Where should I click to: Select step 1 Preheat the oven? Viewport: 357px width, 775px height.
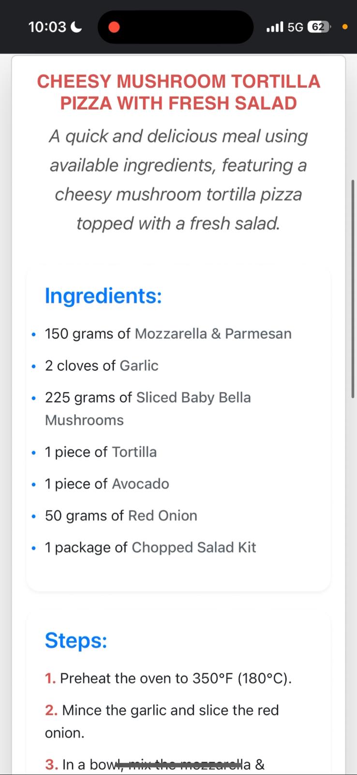coord(168,678)
